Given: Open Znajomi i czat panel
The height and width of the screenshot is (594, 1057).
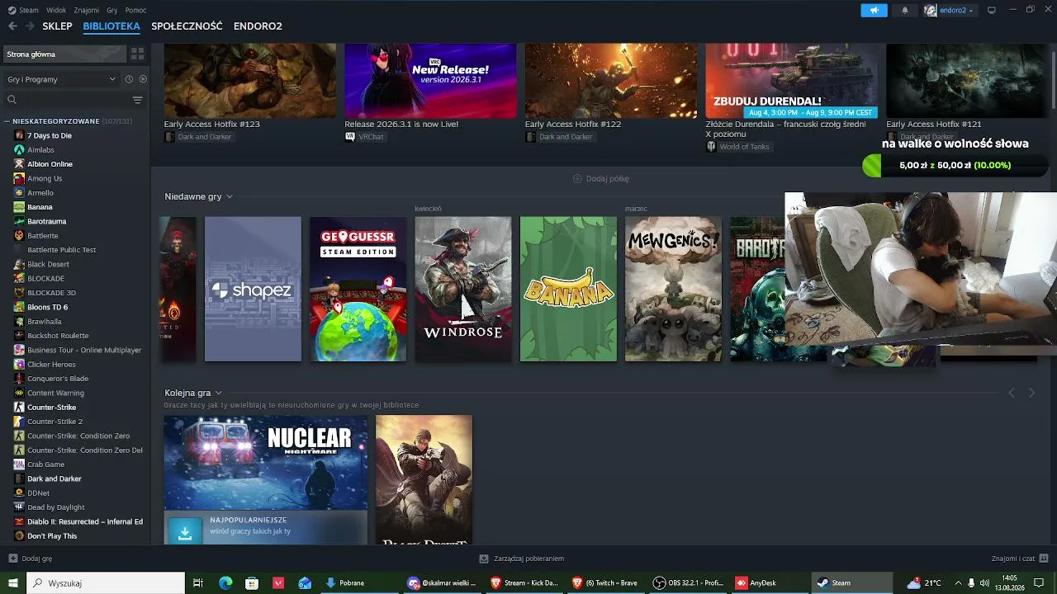Looking at the screenshot, I should click(1019, 559).
